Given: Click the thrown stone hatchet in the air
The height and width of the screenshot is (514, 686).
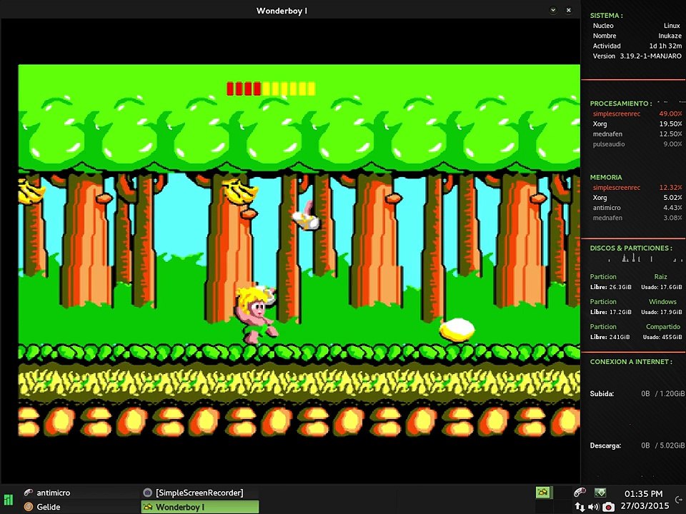Looking at the screenshot, I should (x=306, y=216).
